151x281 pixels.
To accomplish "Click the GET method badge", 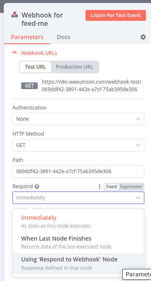I will [x=29, y=86].
